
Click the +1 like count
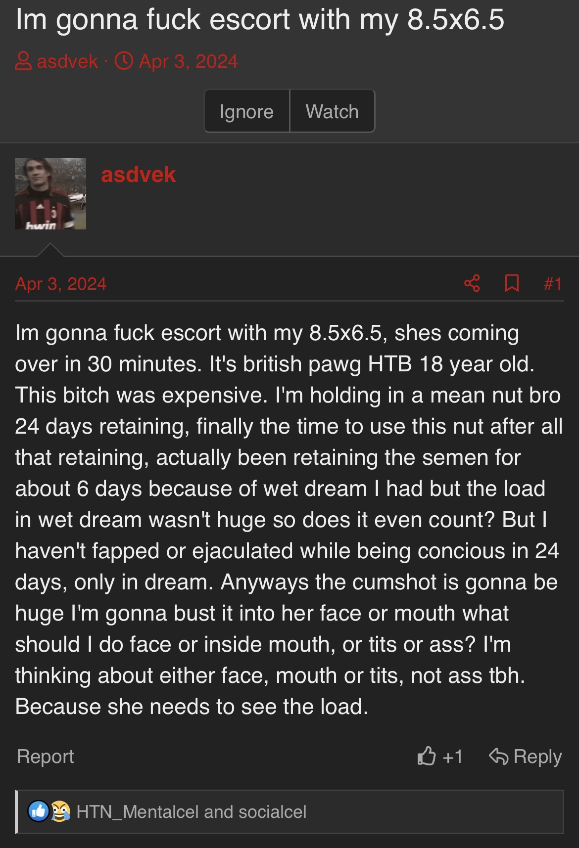click(x=452, y=757)
